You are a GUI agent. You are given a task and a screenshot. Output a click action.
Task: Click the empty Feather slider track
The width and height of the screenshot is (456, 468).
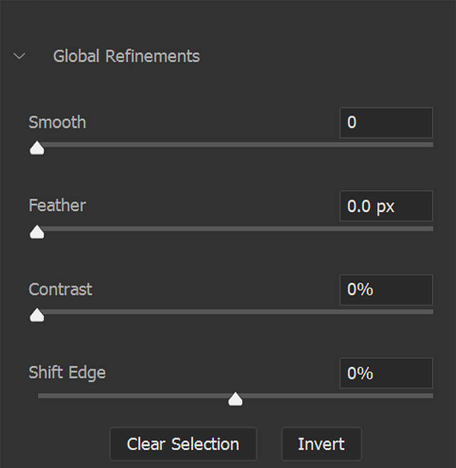click(236, 228)
